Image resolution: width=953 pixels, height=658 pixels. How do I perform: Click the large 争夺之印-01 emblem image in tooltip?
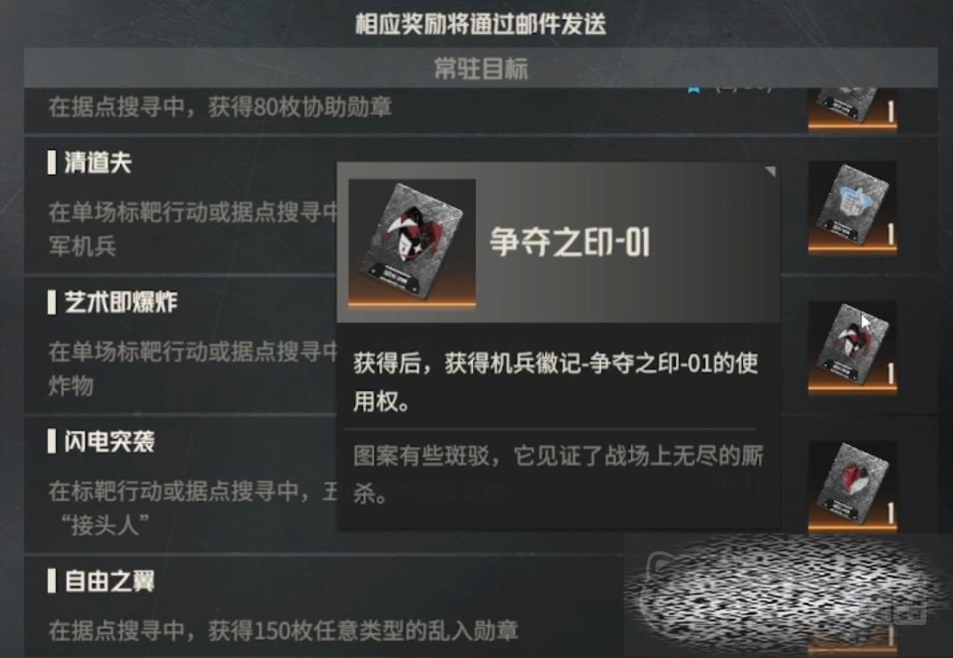click(x=412, y=242)
